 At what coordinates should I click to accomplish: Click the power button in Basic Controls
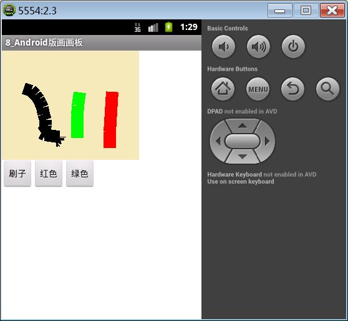[x=293, y=47]
